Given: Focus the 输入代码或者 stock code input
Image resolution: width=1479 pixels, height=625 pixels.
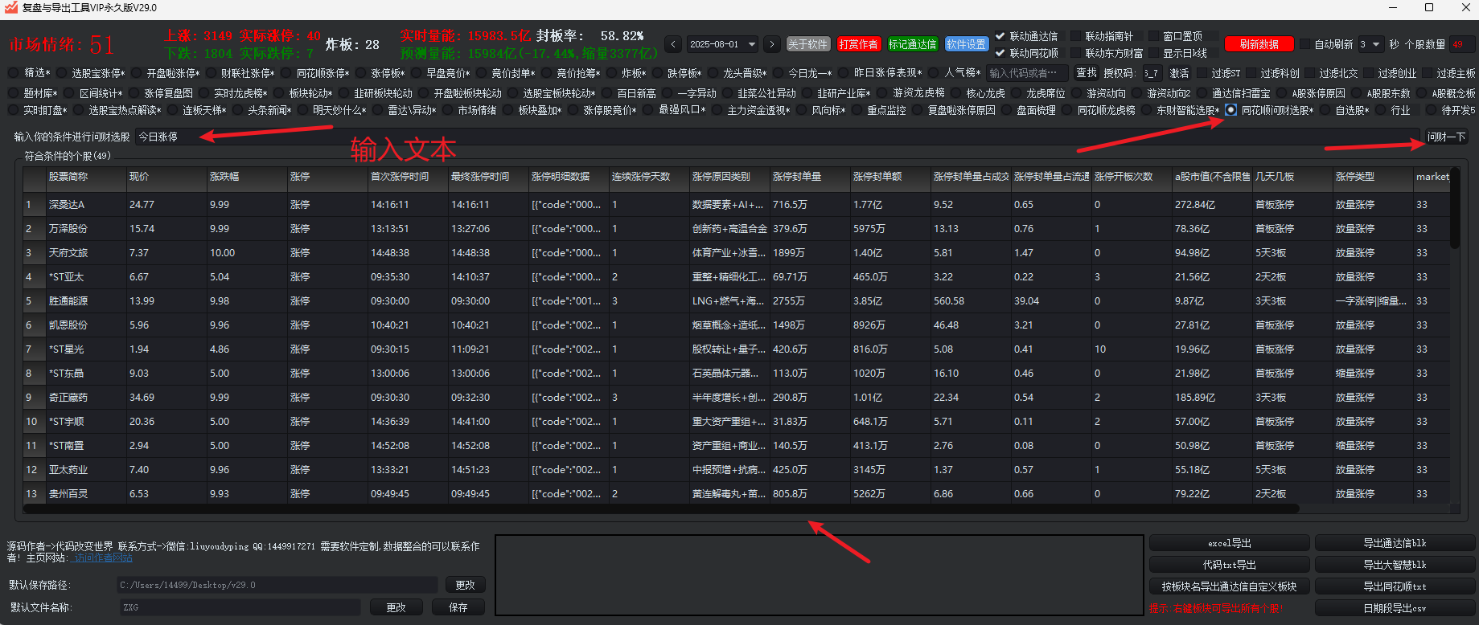Looking at the screenshot, I should coord(1027,73).
